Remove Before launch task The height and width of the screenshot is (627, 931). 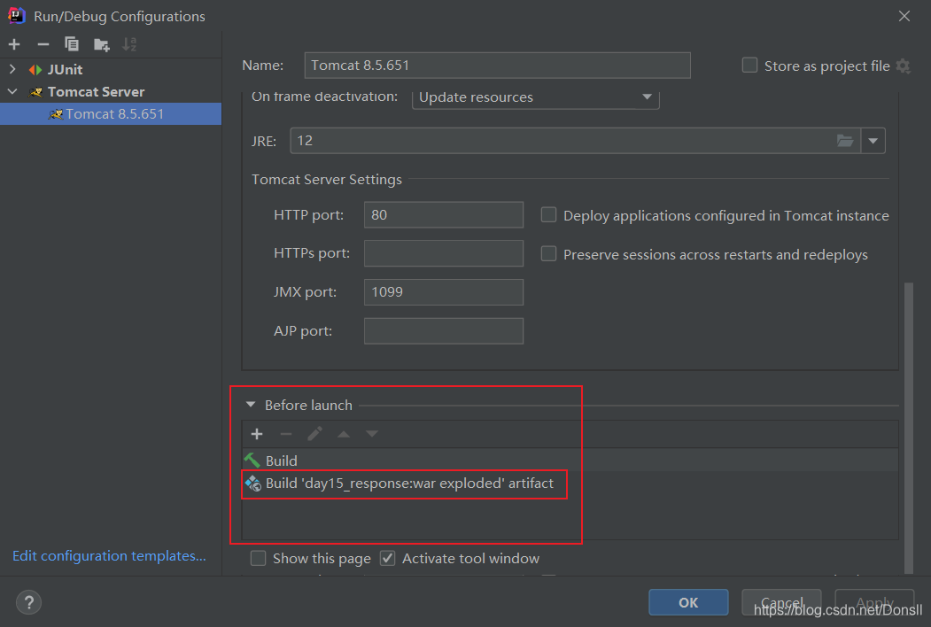pyautogui.click(x=285, y=434)
